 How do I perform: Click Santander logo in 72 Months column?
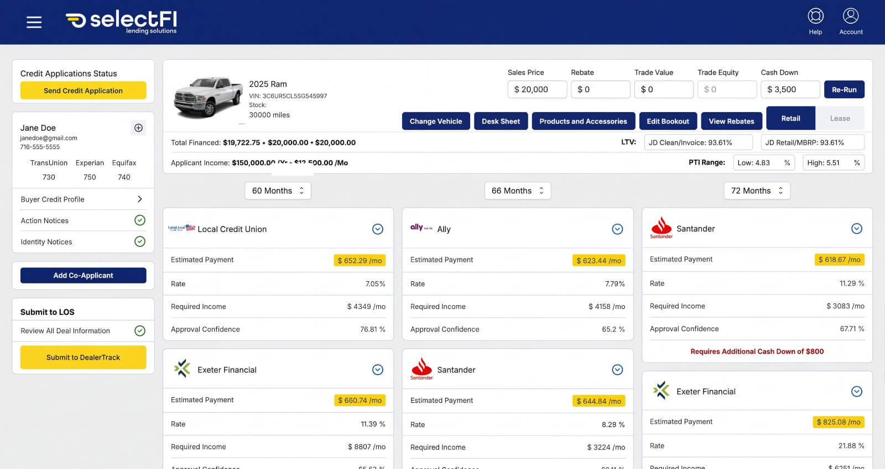pos(661,228)
